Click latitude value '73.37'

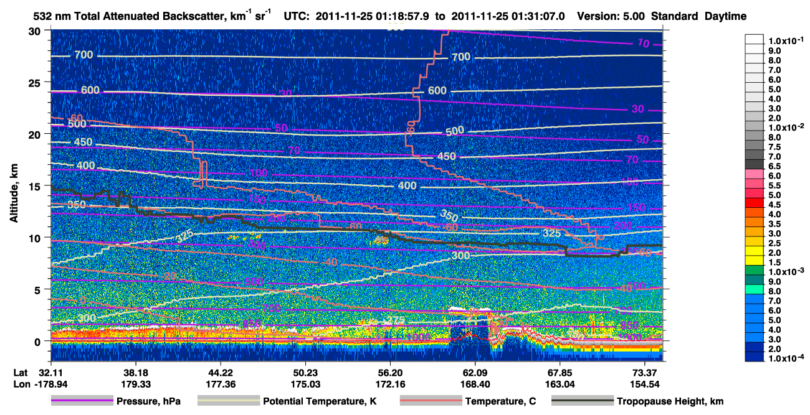click(x=644, y=372)
